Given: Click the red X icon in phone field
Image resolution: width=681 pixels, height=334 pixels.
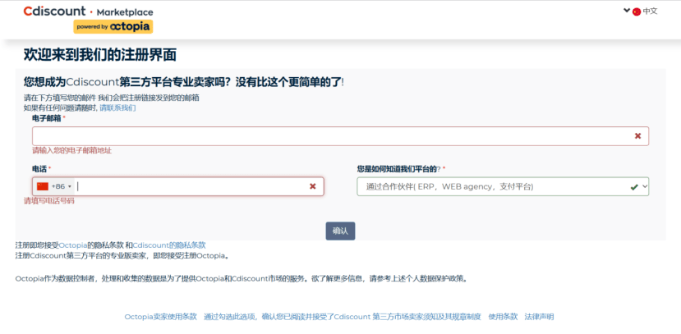Looking at the screenshot, I should click(x=312, y=186).
